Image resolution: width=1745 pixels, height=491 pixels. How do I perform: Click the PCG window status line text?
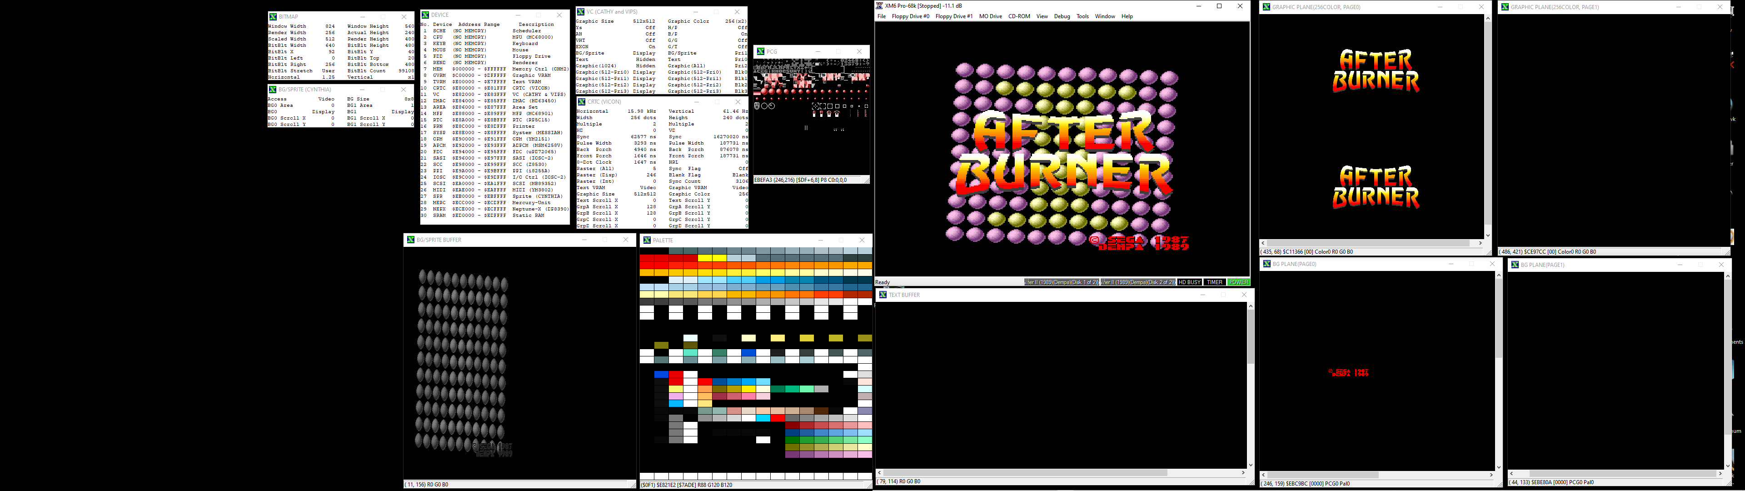point(800,180)
